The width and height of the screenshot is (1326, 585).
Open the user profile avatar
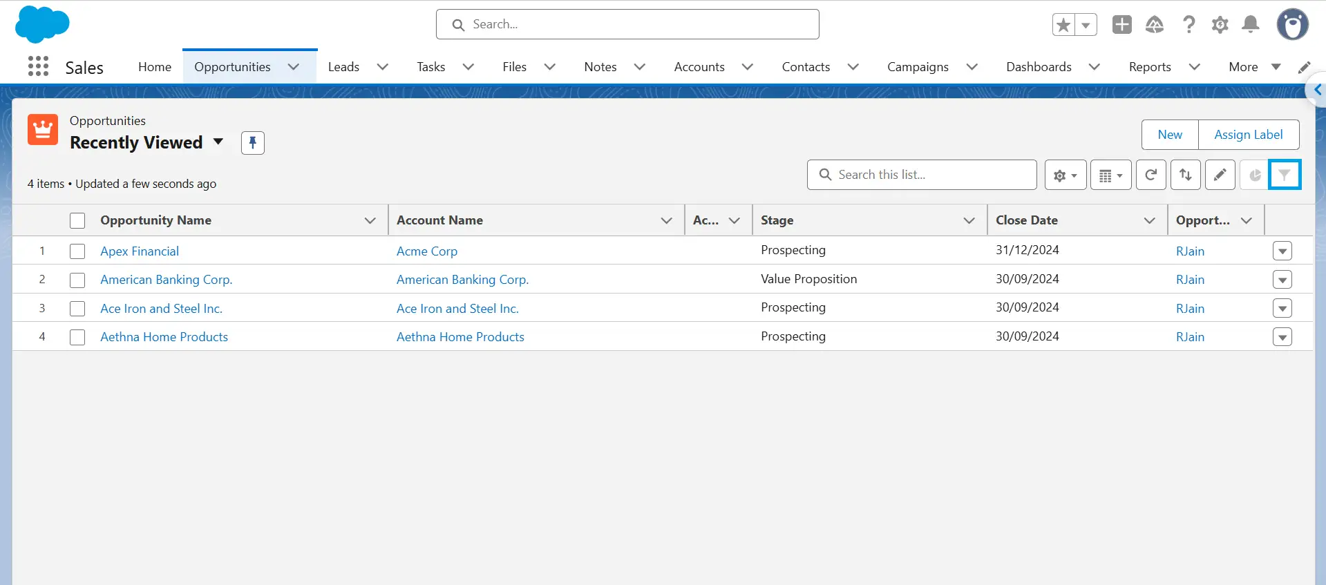(1293, 25)
